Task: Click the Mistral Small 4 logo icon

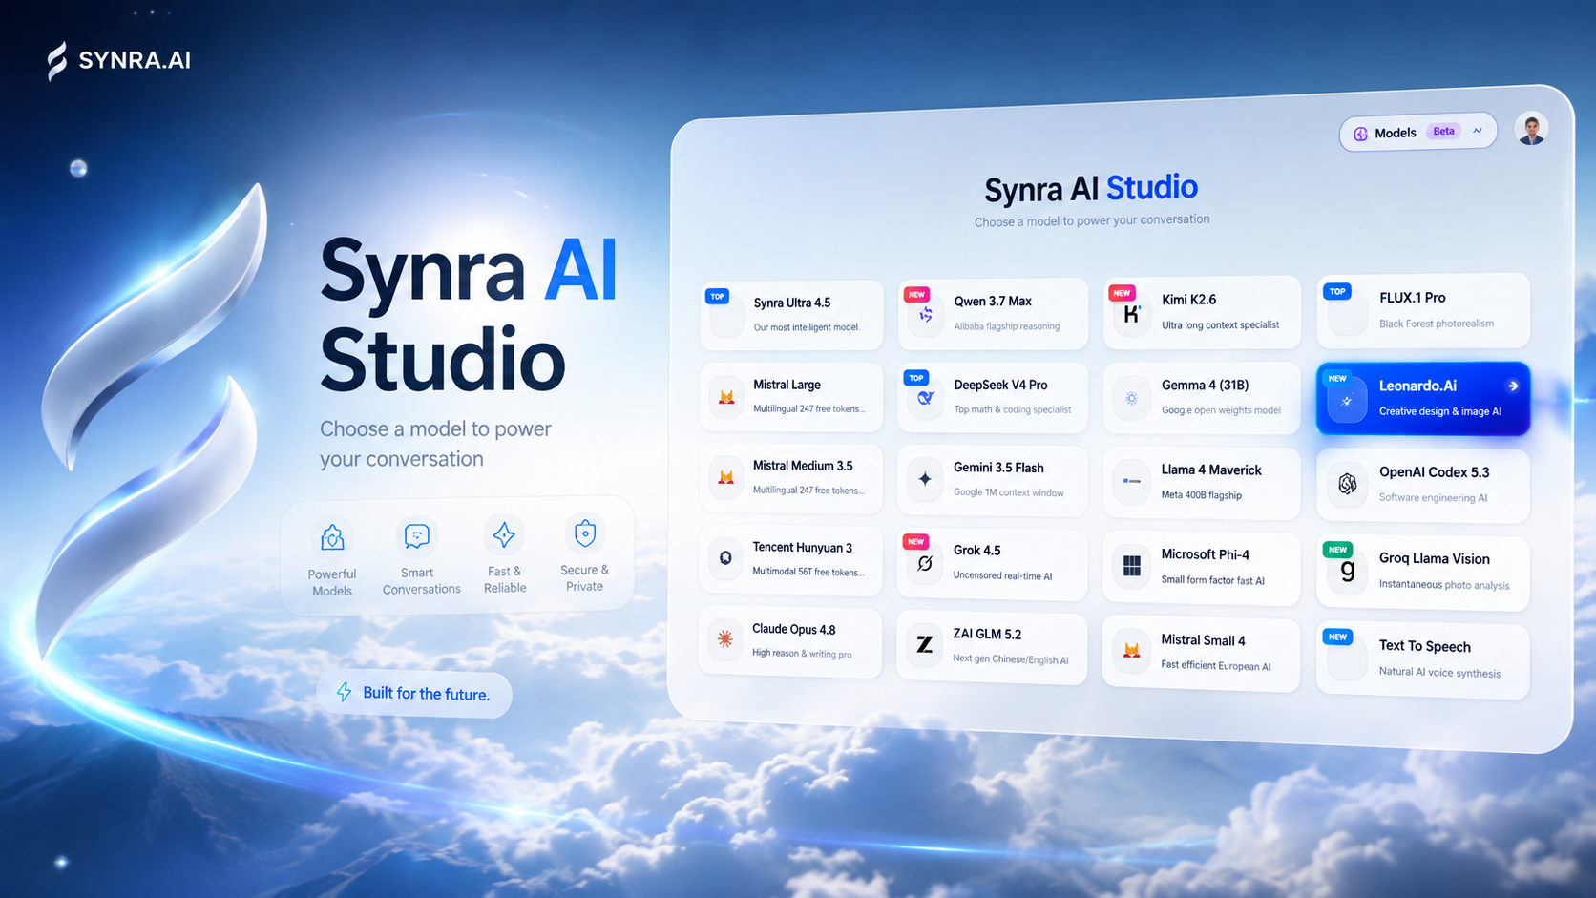Action: 1131,651
